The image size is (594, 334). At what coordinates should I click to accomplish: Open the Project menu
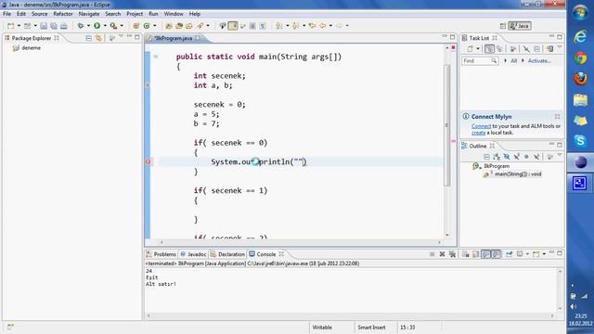pos(135,14)
